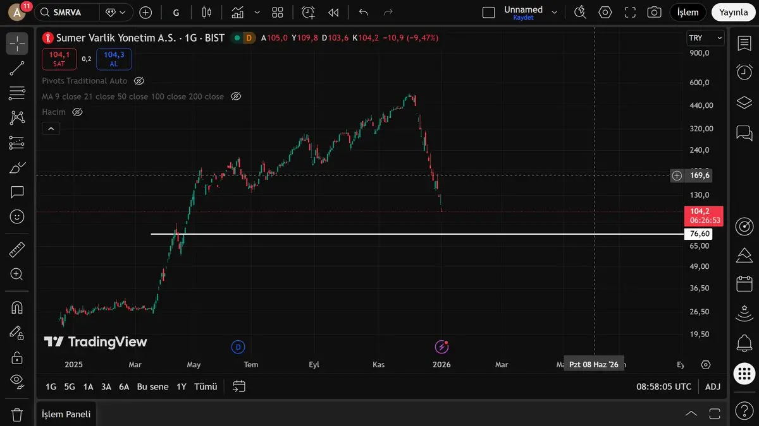Image resolution: width=759 pixels, height=426 pixels.
Task: Select the 5G time range
Action: tap(70, 386)
